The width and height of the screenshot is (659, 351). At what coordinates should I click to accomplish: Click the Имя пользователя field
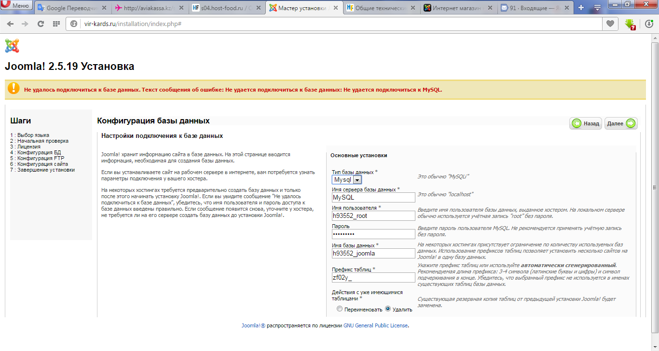coord(373,216)
